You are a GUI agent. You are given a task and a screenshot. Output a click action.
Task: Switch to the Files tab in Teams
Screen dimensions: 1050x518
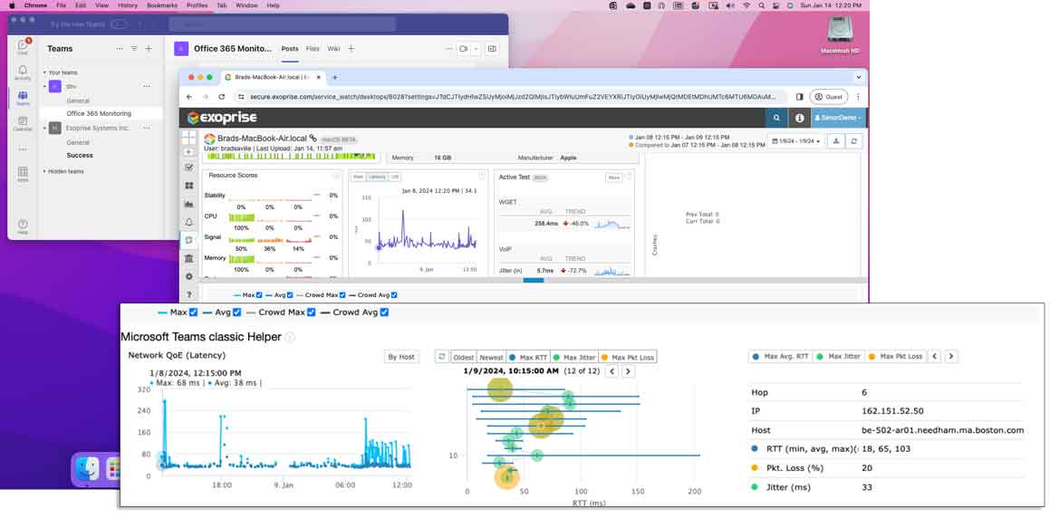coord(313,48)
